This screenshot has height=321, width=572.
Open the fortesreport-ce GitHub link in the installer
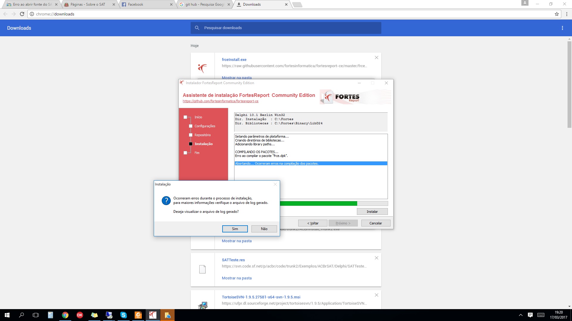pos(220,101)
